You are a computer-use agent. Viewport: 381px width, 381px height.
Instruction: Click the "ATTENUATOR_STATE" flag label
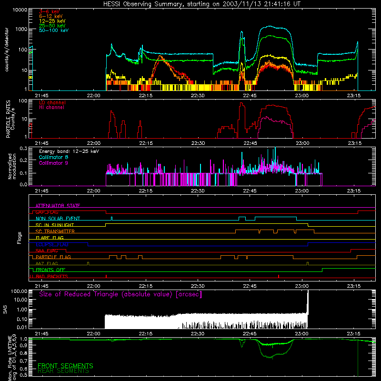tap(58, 206)
